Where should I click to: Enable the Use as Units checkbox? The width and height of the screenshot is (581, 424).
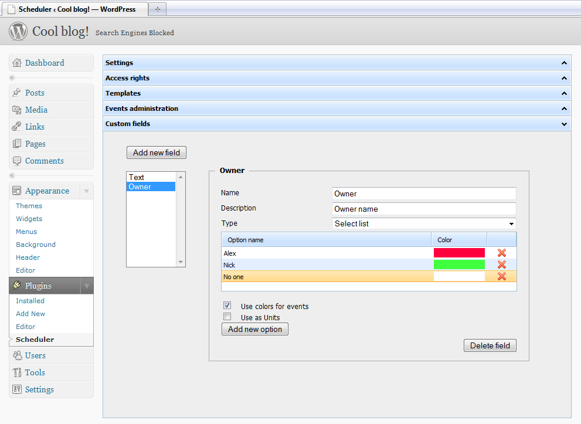pos(227,317)
